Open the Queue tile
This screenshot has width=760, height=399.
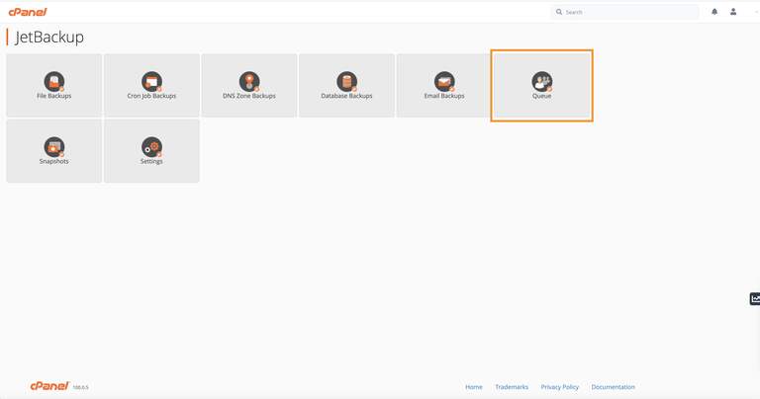pos(542,86)
